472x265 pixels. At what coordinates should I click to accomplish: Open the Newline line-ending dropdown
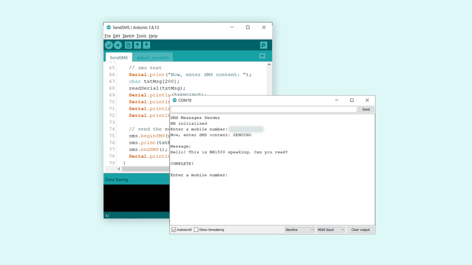click(300, 230)
